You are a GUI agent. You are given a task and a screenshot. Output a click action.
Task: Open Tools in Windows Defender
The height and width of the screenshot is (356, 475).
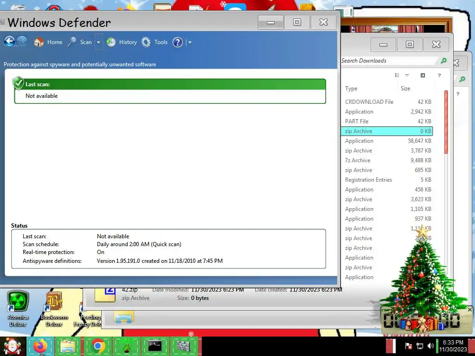click(161, 42)
